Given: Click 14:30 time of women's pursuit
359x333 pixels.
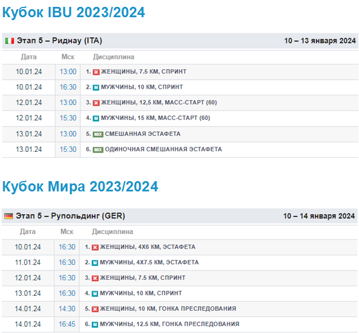Looking at the screenshot, I should click(67, 308).
